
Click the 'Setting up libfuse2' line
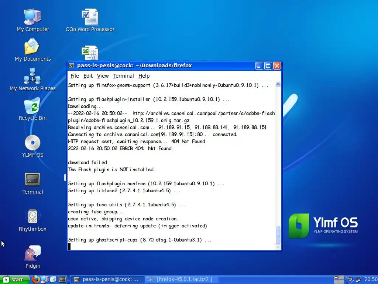(x=124, y=190)
